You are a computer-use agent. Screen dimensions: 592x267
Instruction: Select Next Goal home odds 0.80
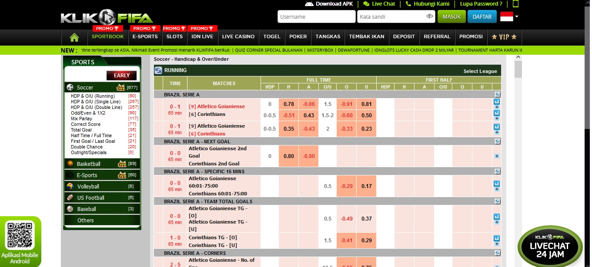click(x=288, y=156)
